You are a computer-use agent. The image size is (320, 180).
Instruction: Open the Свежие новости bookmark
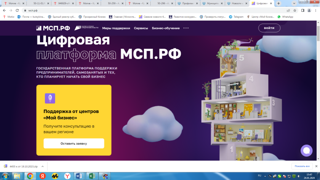tap(152, 17)
